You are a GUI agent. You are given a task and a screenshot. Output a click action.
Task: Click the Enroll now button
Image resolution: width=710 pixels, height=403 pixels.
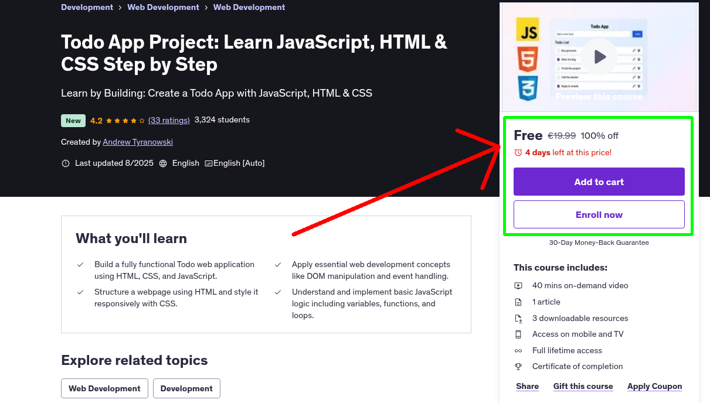pyautogui.click(x=599, y=214)
